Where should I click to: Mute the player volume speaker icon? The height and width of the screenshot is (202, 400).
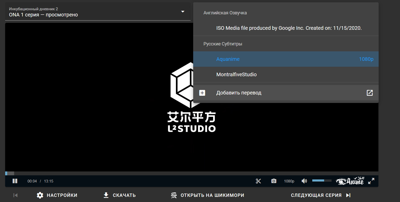tap(304, 181)
